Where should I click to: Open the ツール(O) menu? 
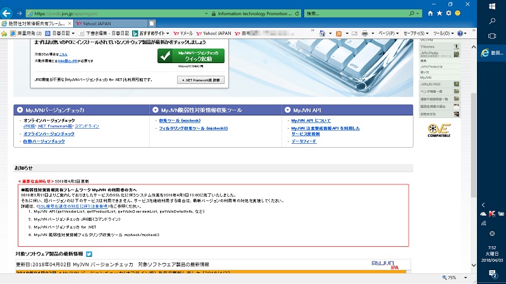click(x=443, y=33)
